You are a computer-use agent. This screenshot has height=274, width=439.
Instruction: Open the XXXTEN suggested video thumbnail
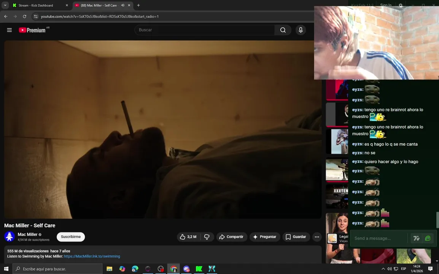[x=337, y=196]
